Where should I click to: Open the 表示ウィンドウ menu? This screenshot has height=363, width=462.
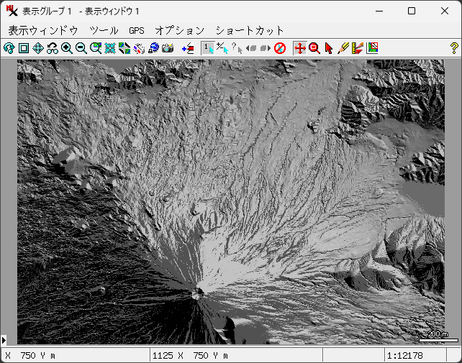pyautogui.click(x=42, y=30)
